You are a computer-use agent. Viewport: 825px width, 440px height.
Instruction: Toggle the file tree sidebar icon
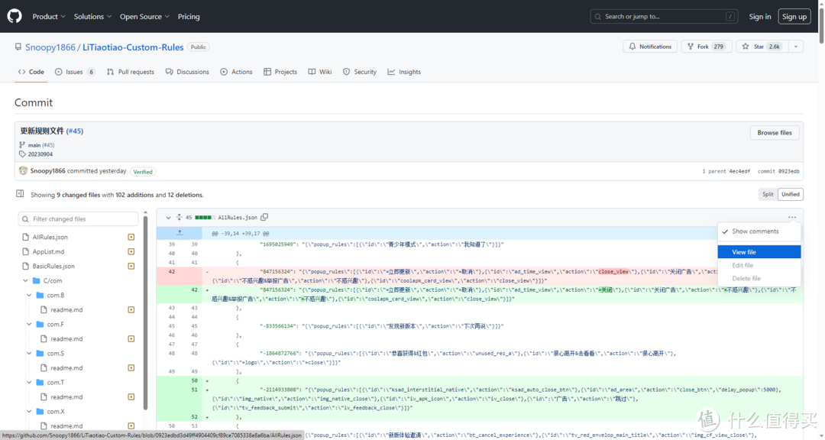tap(20, 194)
